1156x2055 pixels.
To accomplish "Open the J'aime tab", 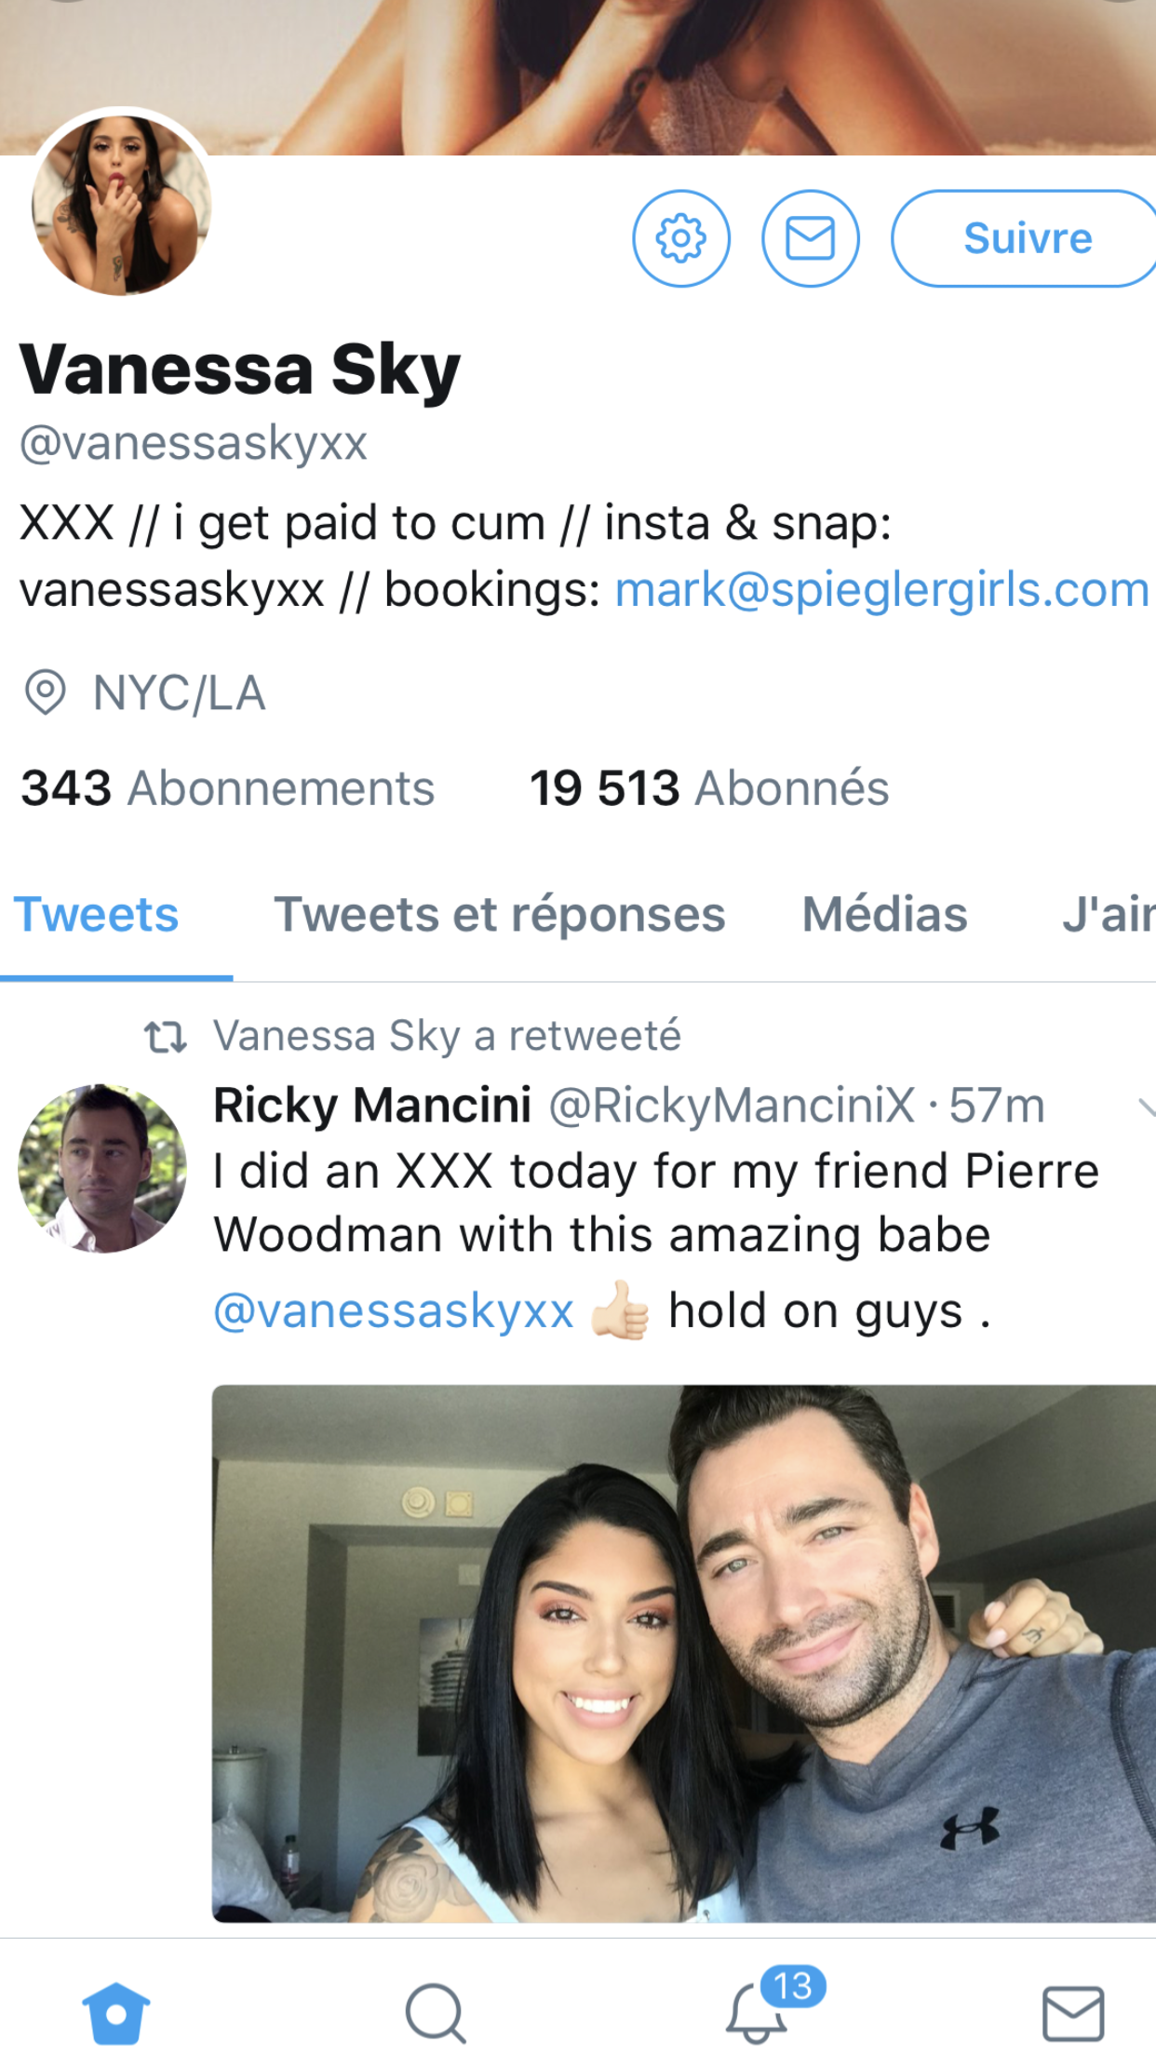I will [x=1108, y=914].
